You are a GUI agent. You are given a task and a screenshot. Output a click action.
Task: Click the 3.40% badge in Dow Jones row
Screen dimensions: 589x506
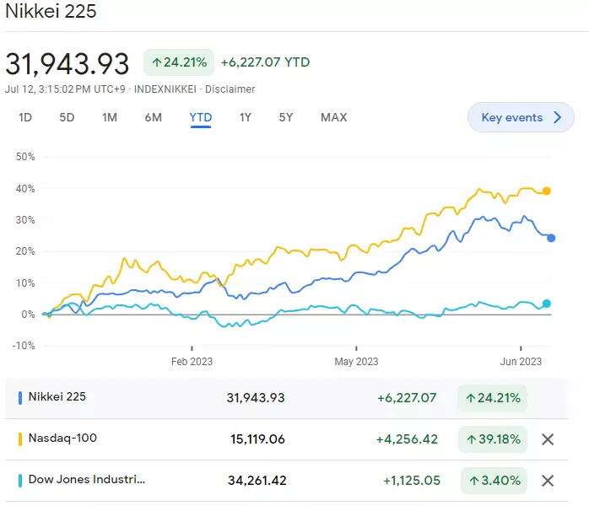[x=494, y=481]
